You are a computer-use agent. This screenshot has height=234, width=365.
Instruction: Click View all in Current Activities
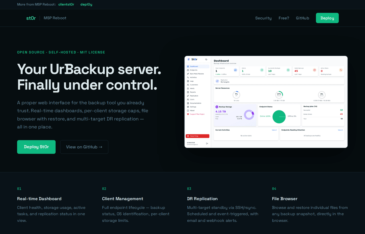[x=274, y=130]
